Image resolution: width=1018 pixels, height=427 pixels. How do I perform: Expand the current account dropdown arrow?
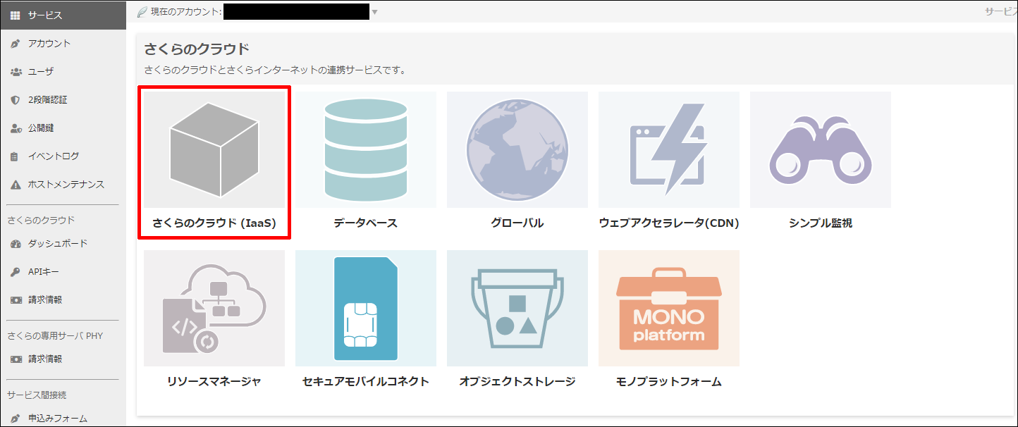(x=374, y=12)
